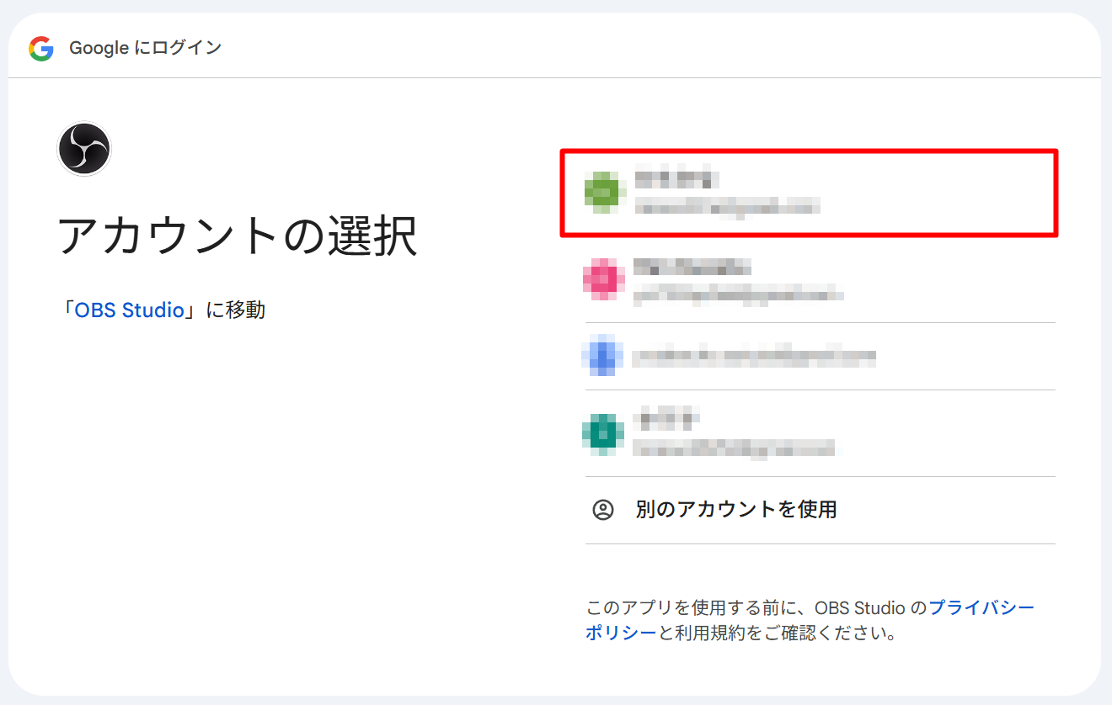Select the green avatar of first account
The height and width of the screenshot is (705, 1112).
(x=601, y=192)
